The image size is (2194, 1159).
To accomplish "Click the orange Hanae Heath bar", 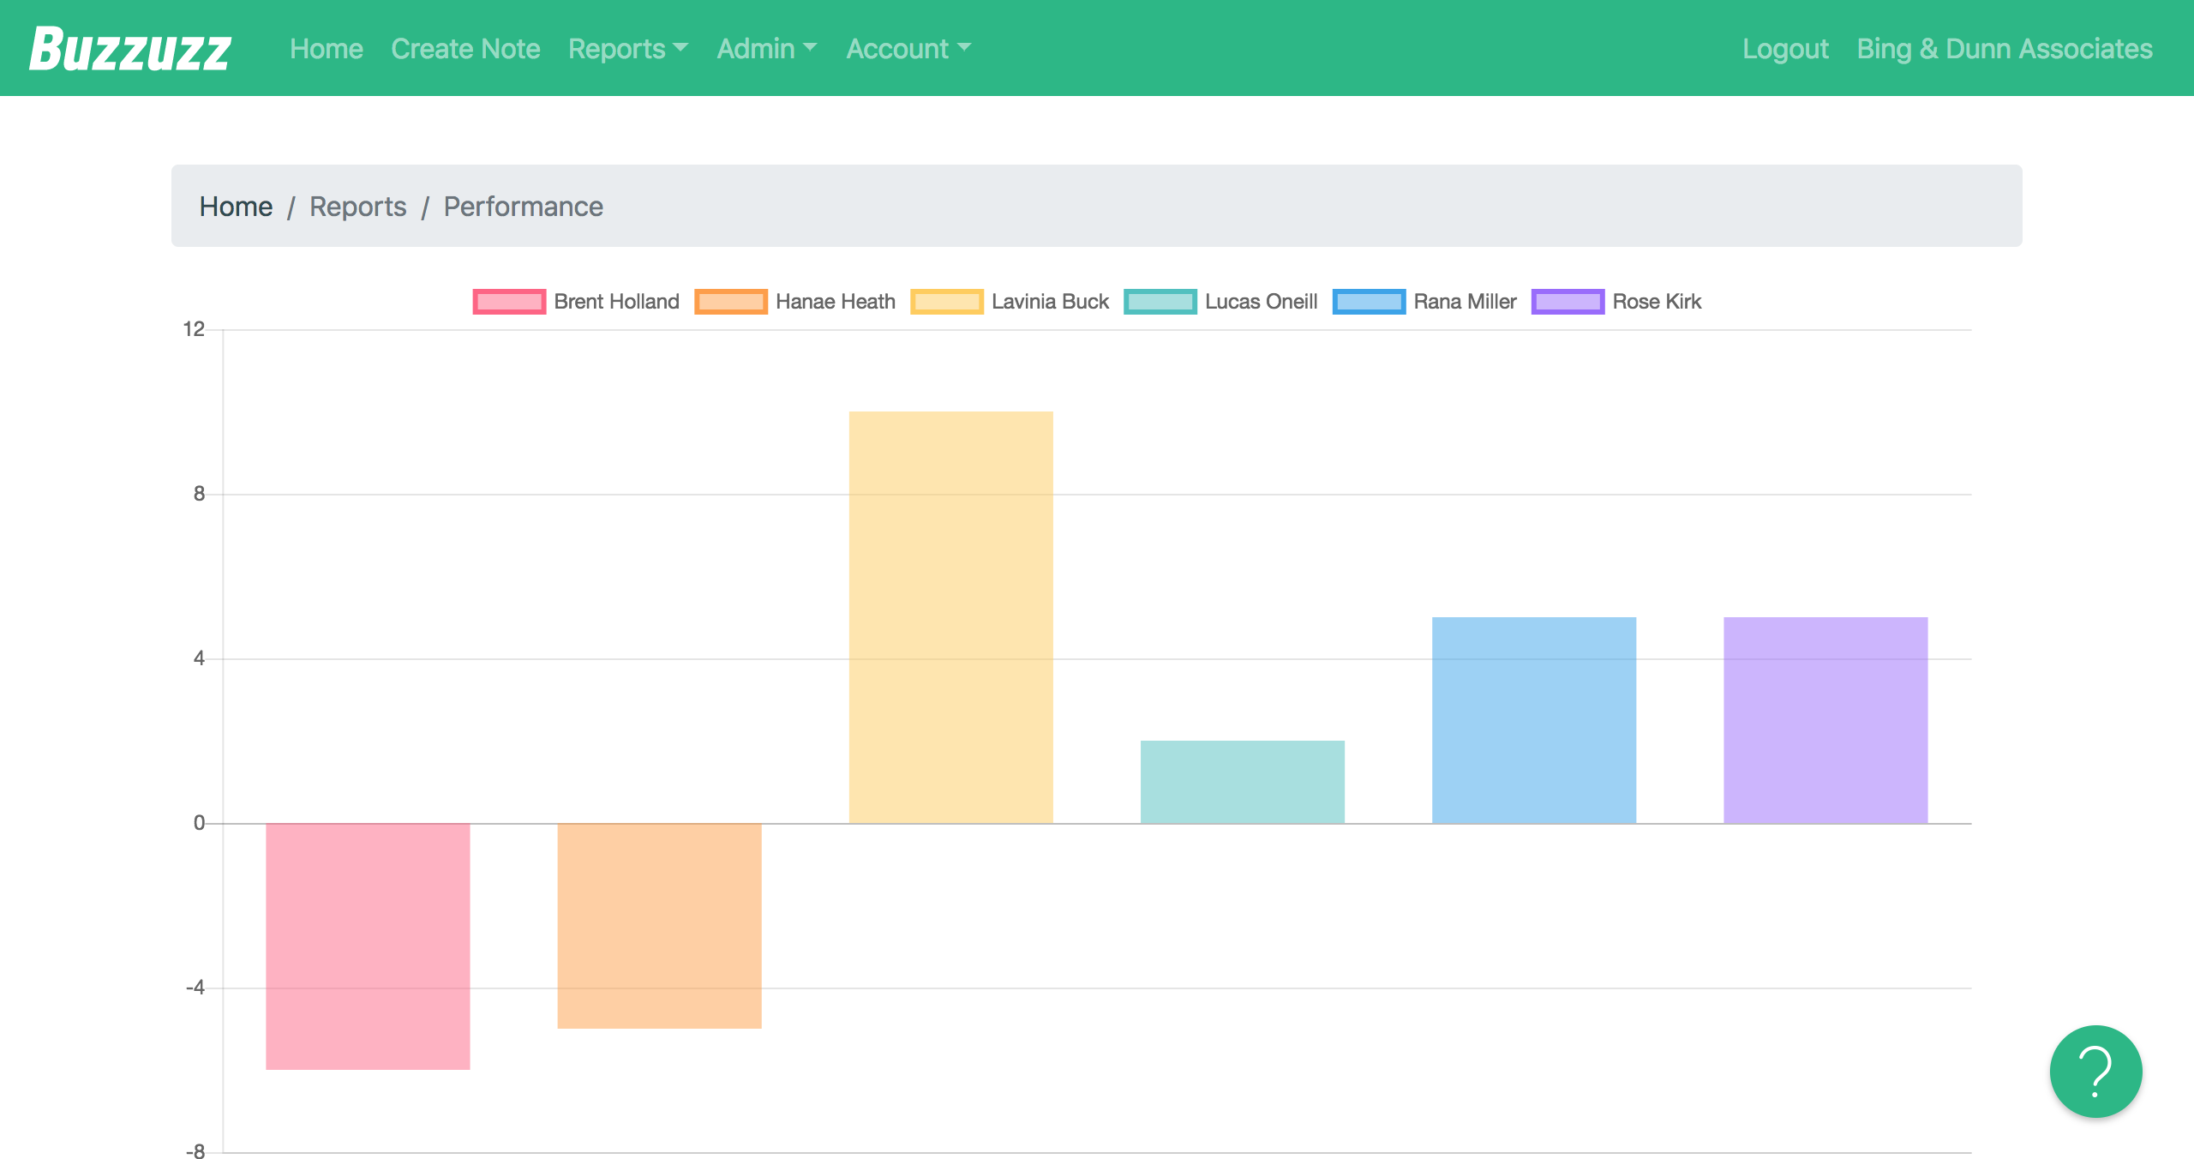I will click(x=659, y=926).
